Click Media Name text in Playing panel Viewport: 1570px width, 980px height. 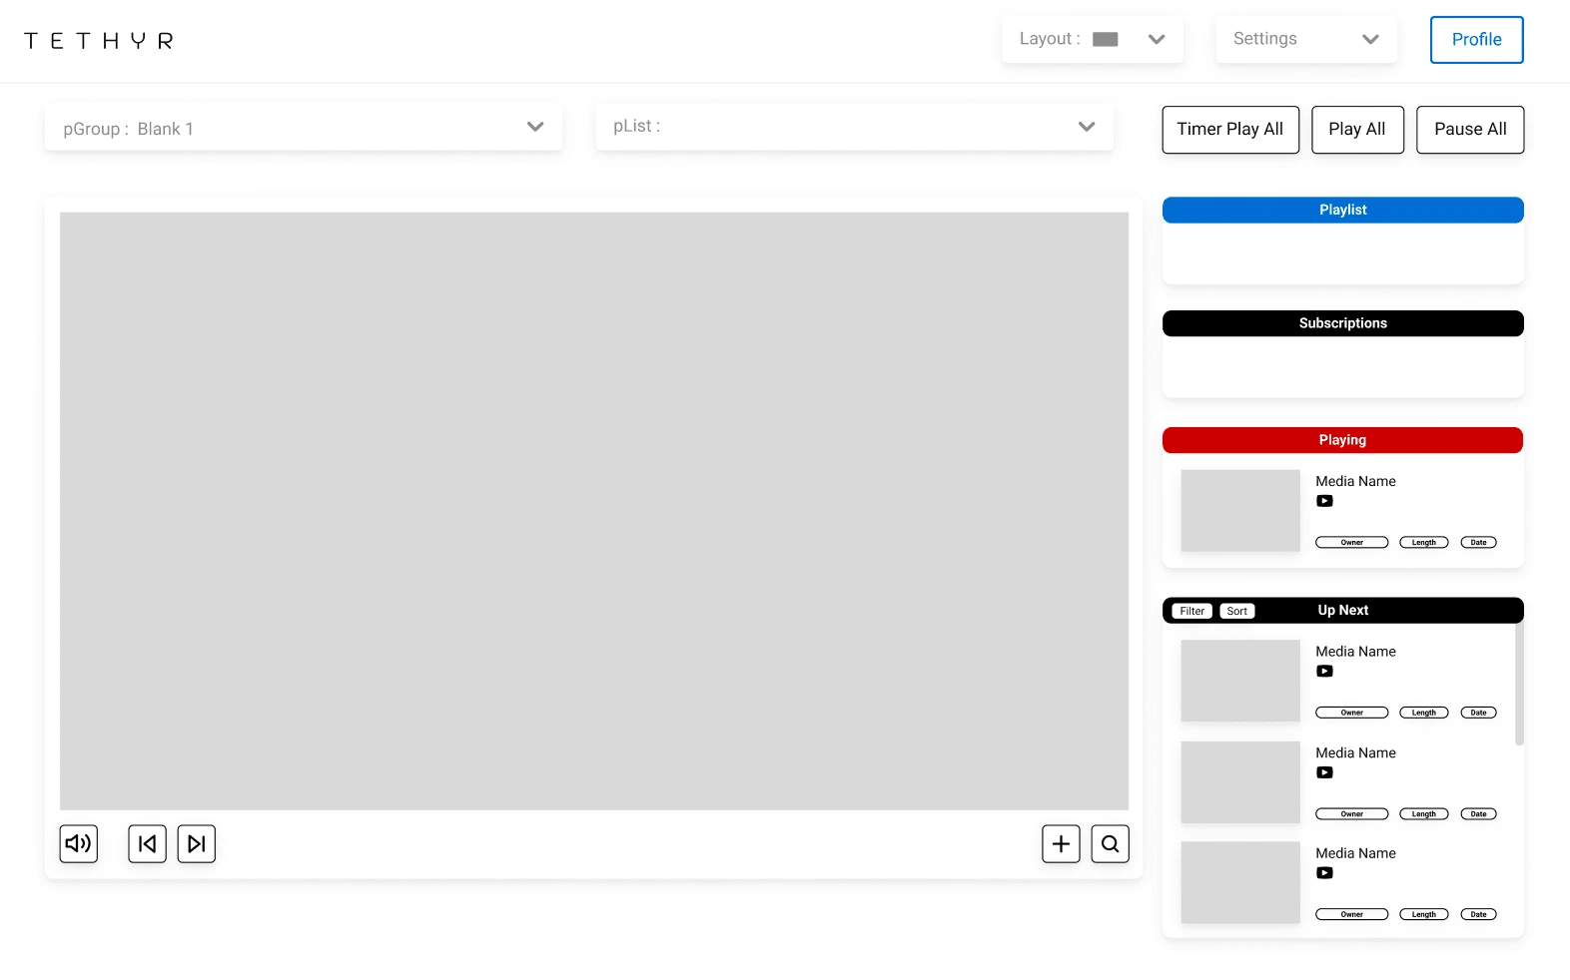(x=1356, y=482)
